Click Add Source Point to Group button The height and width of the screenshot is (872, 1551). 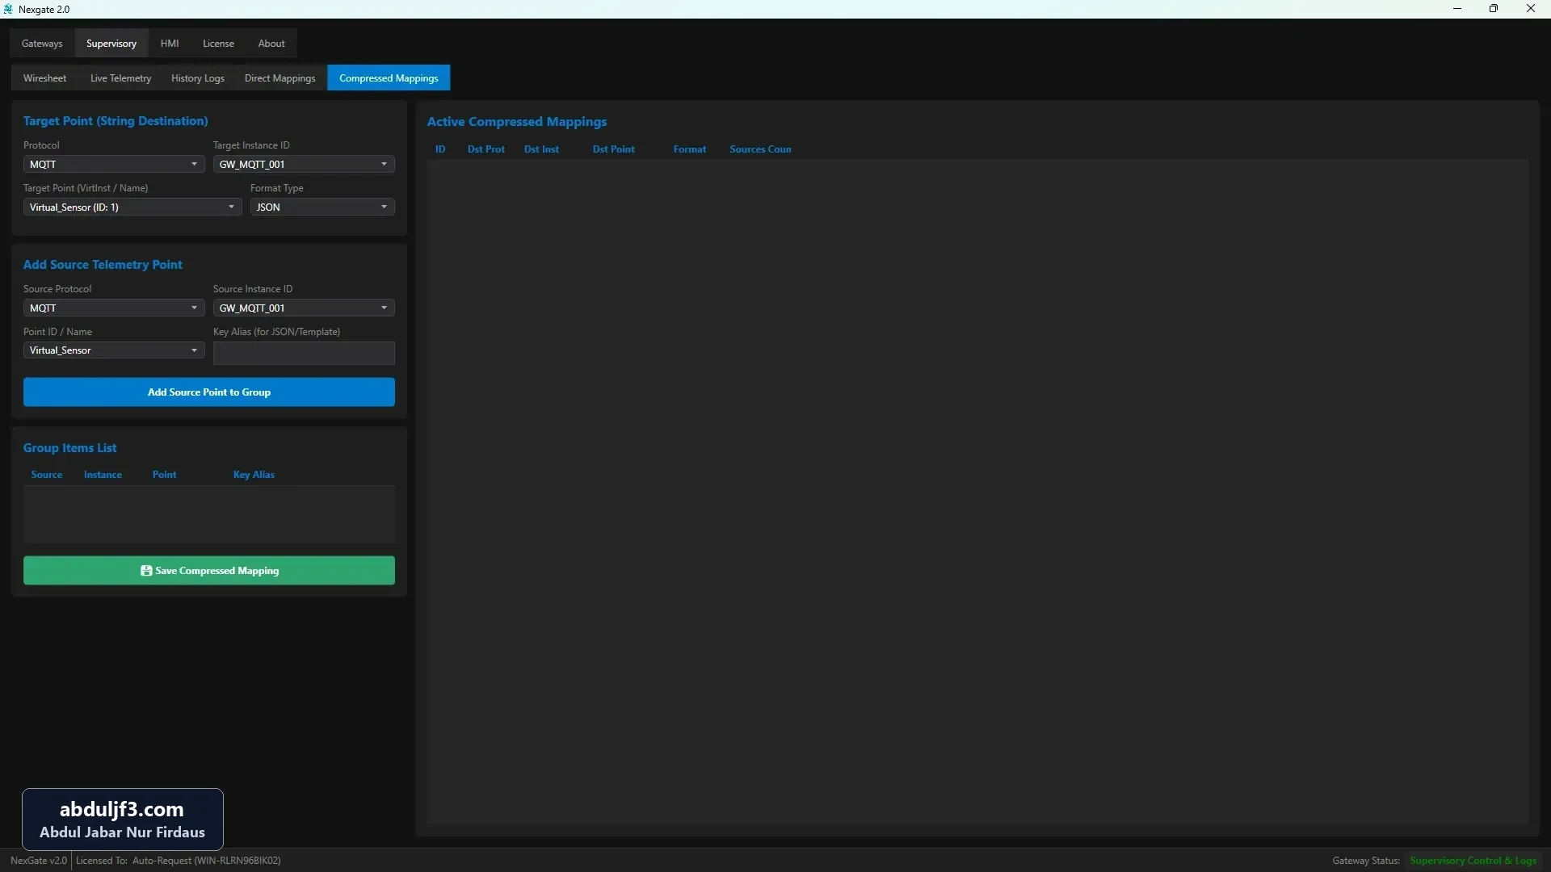(209, 392)
